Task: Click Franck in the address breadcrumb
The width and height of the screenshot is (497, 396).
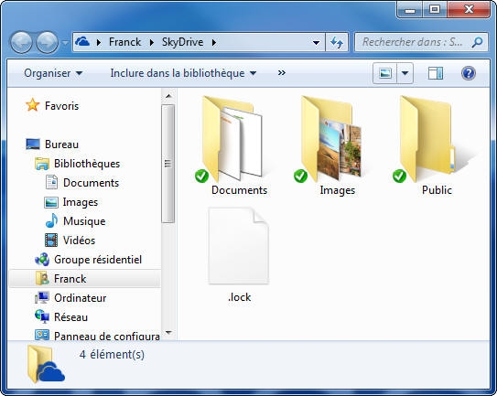Action: (x=124, y=42)
